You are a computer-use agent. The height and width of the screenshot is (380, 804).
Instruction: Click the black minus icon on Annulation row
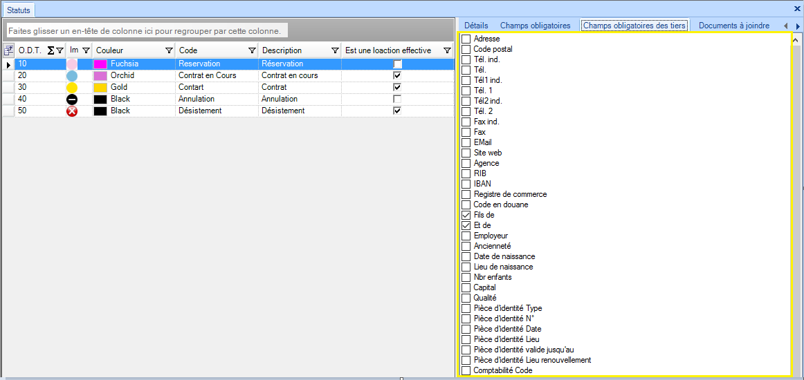coord(72,99)
